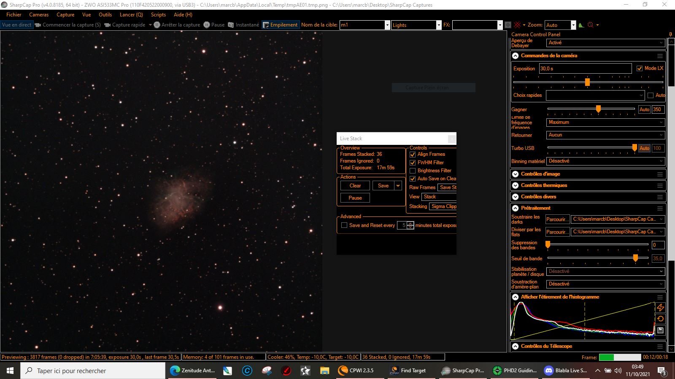
Task: Enable the Brightness Filter checkbox
Action: pos(413,171)
